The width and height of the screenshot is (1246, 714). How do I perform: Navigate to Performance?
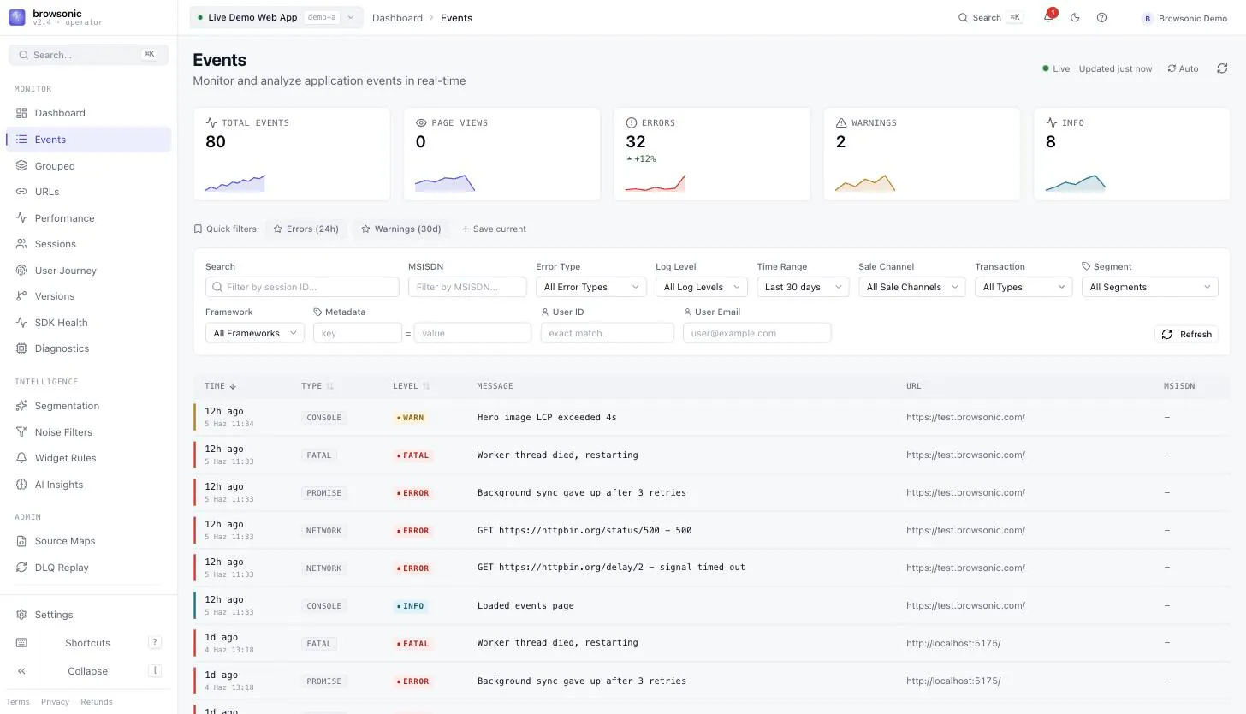click(x=88, y=218)
